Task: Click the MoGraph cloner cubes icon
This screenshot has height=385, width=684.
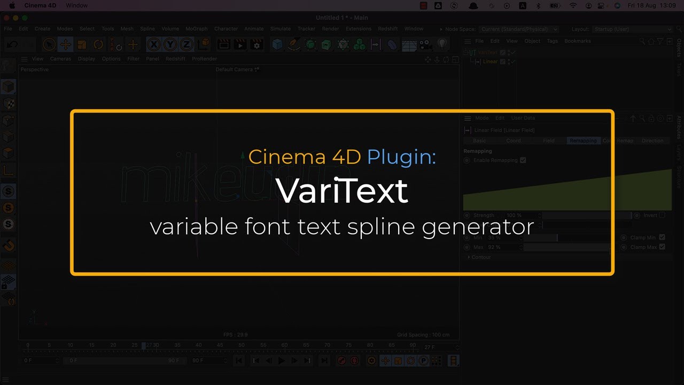Action: [360, 45]
